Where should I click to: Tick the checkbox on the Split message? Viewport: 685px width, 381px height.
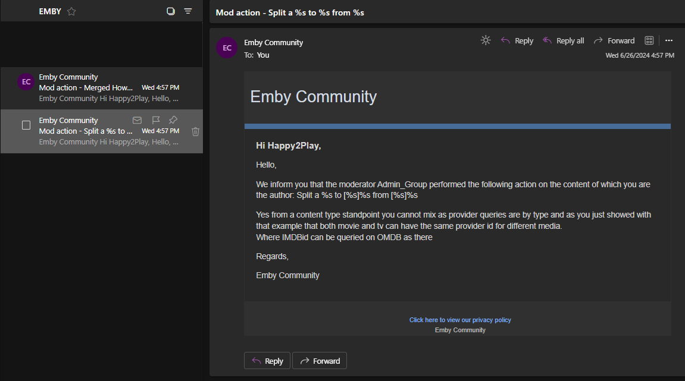pos(26,125)
